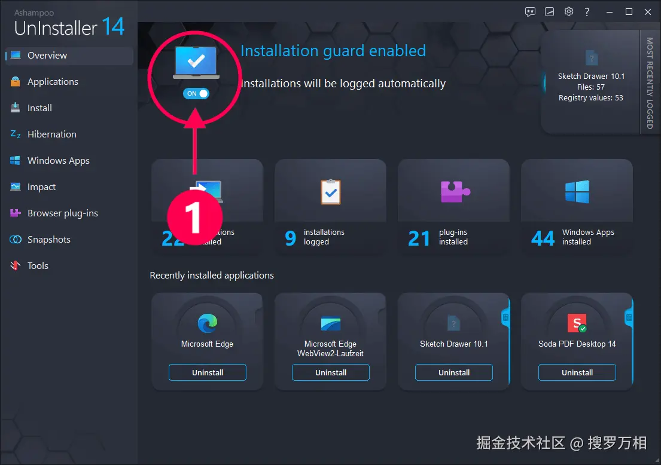Open Windows Apps in sidebar
Screen dimensions: 661x465
tap(69, 160)
